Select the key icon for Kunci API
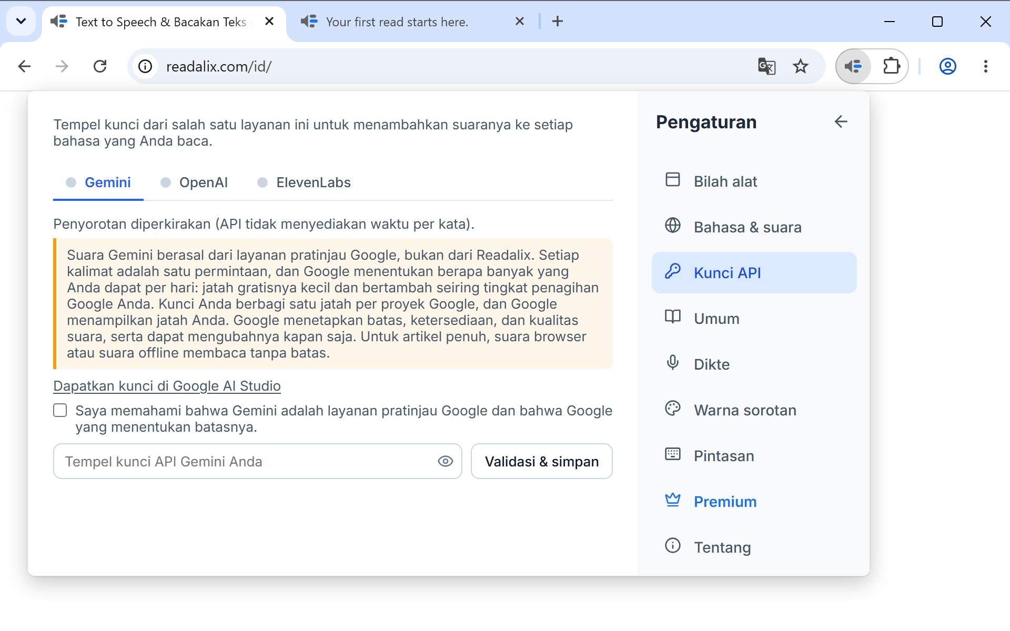The image size is (1010, 631). coord(672,271)
